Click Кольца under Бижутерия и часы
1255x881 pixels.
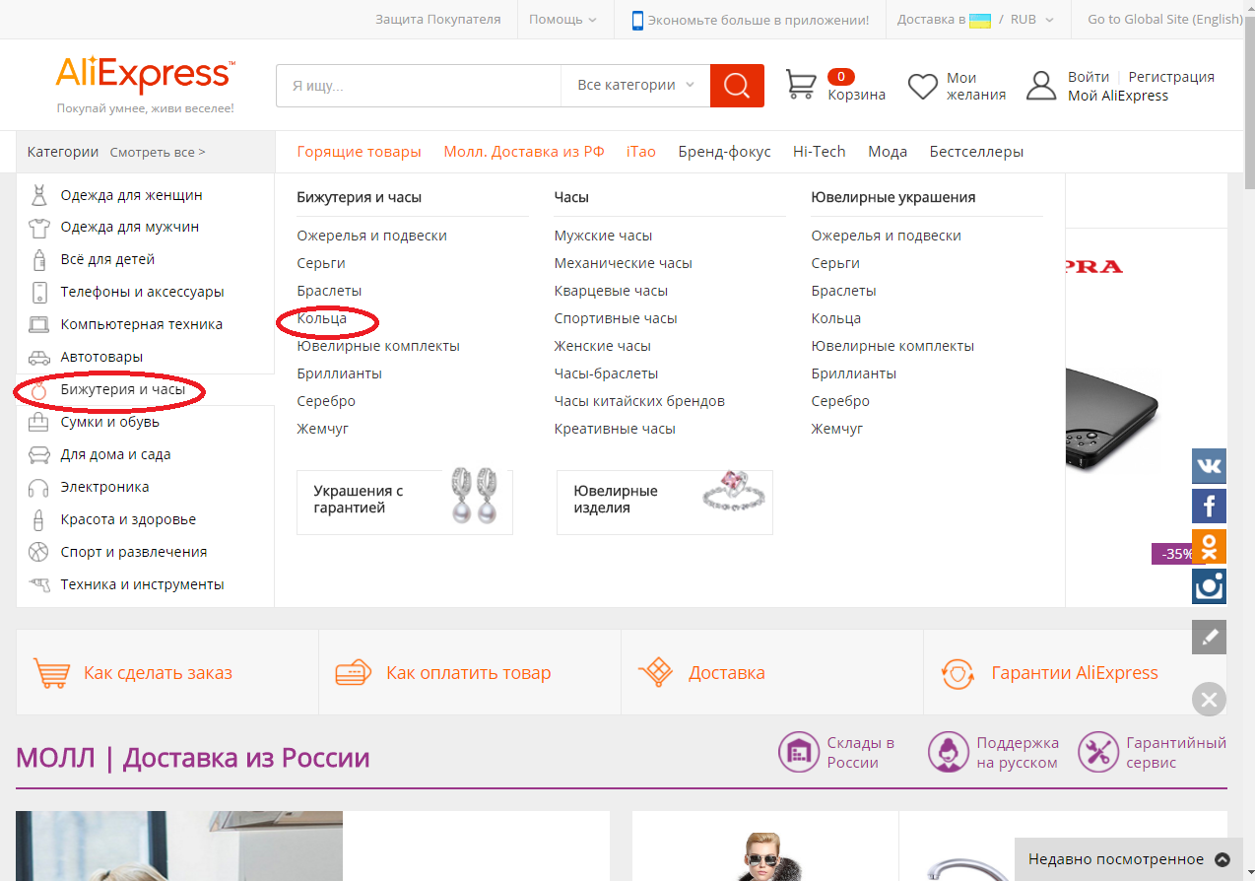(x=322, y=318)
